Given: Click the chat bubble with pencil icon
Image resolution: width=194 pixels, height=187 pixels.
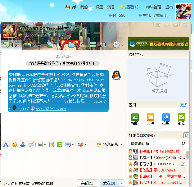Looking at the screenshot, I should click(x=31, y=144).
